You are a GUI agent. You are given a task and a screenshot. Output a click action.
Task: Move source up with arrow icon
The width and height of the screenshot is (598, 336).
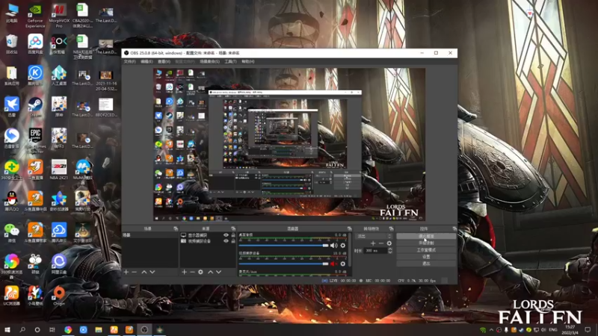click(211, 272)
